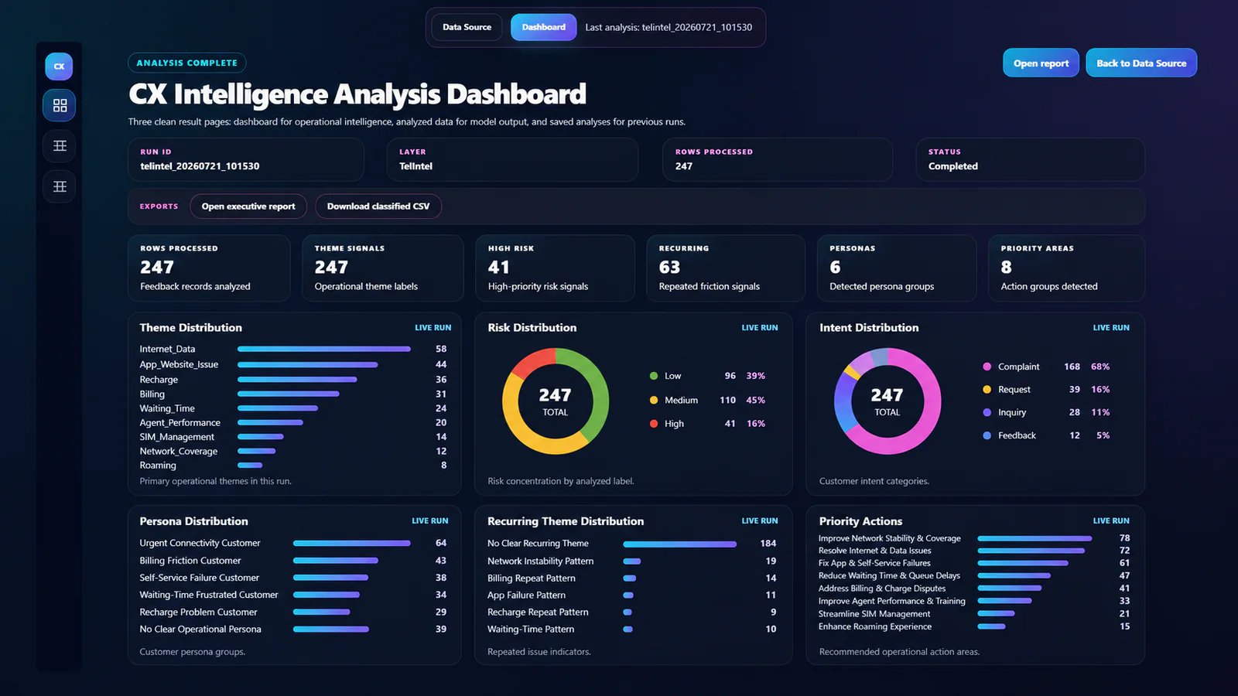
Task: Click the Urgent Connectivity Customer bar
Action: coord(352,543)
